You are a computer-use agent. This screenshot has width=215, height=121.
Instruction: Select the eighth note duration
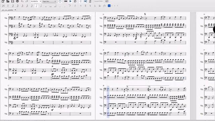click(x=32, y=6)
